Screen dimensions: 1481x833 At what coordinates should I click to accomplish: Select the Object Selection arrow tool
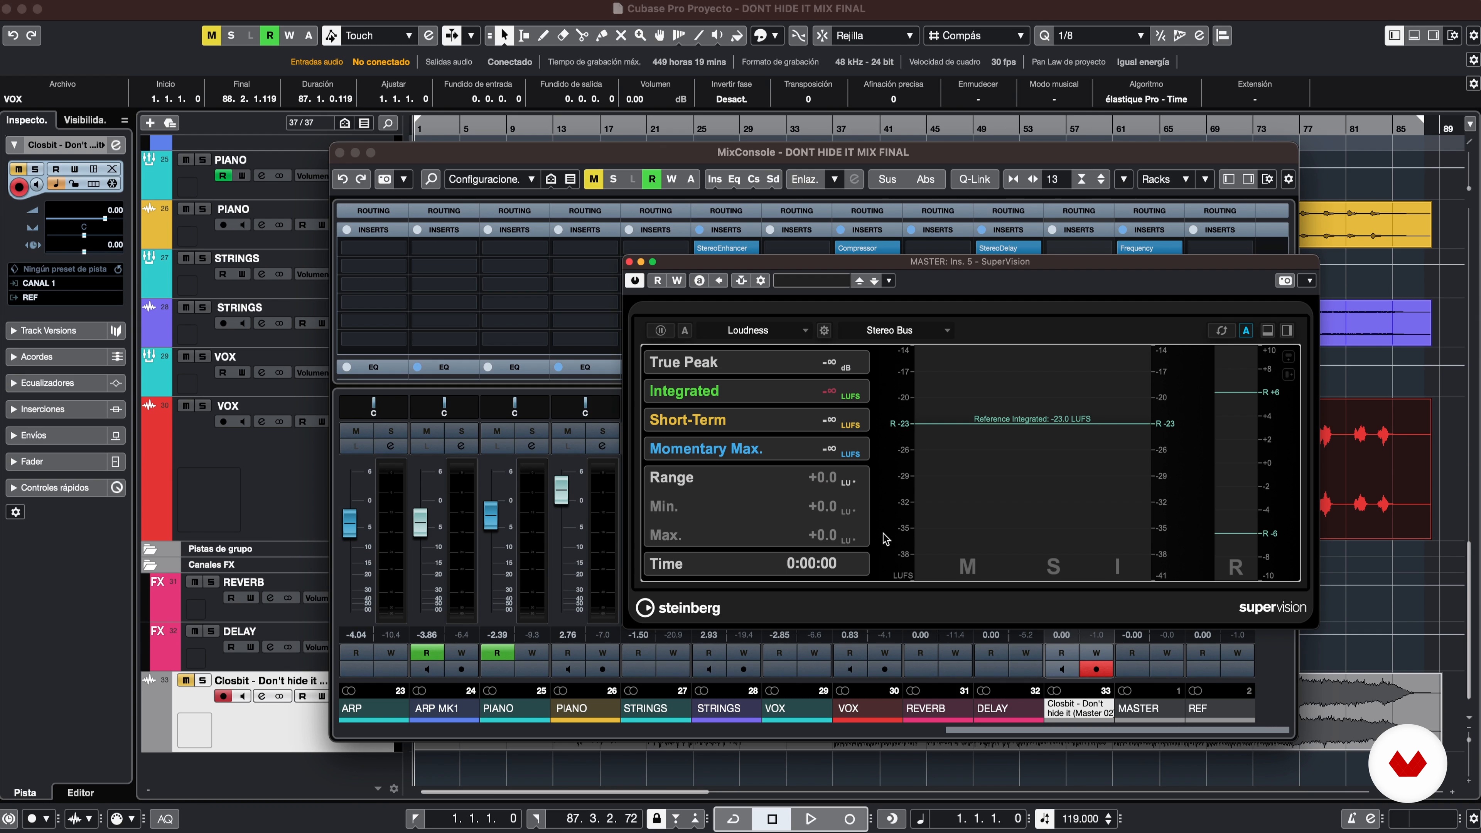(504, 35)
